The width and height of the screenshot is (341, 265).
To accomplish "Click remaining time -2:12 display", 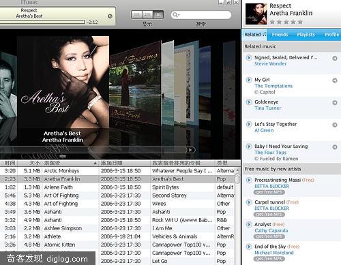I will pyautogui.click(x=93, y=22).
